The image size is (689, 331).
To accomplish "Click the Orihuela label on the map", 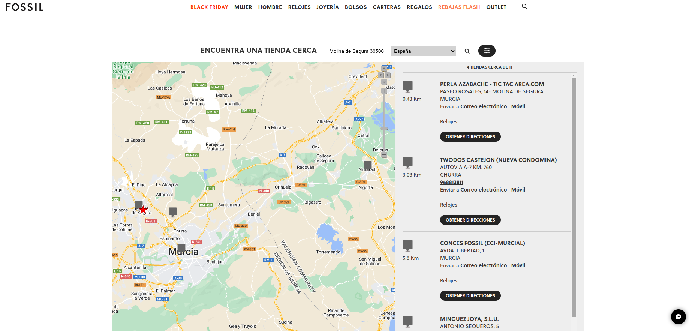I will (283, 187).
